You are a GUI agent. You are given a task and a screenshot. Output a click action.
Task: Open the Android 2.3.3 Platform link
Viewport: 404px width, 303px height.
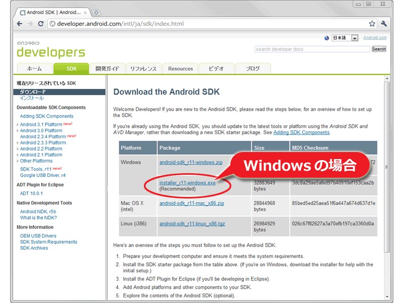coord(43,143)
